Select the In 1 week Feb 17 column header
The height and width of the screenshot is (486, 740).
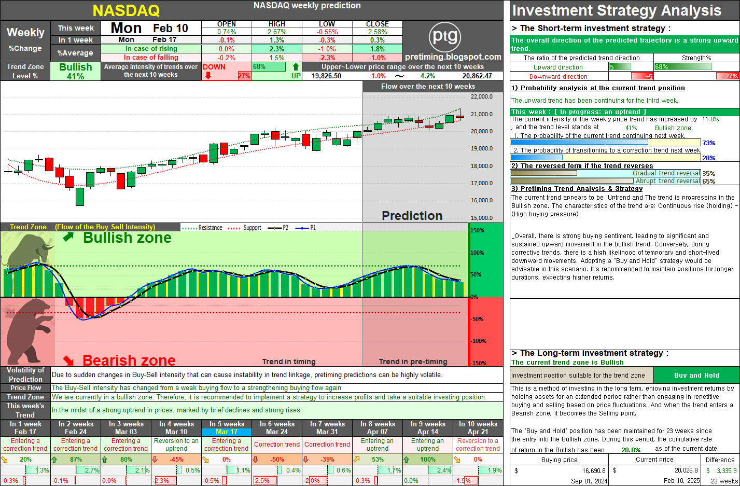tap(25, 428)
